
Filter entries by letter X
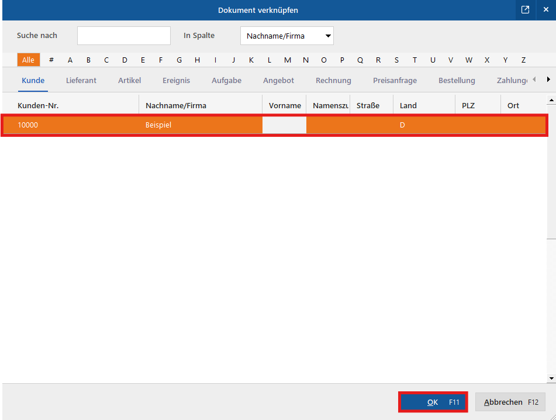(x=487, y=60)
